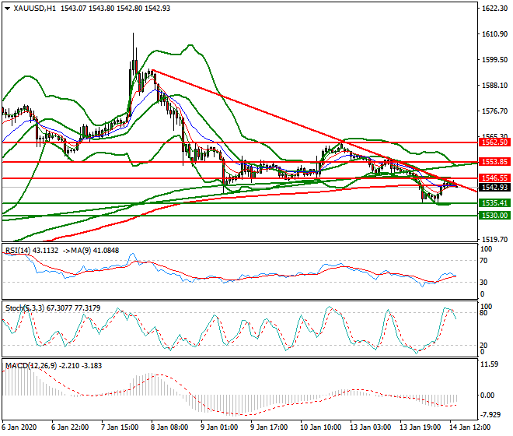Click the Stochastic 20 level scale value

(x=484, y=345)
